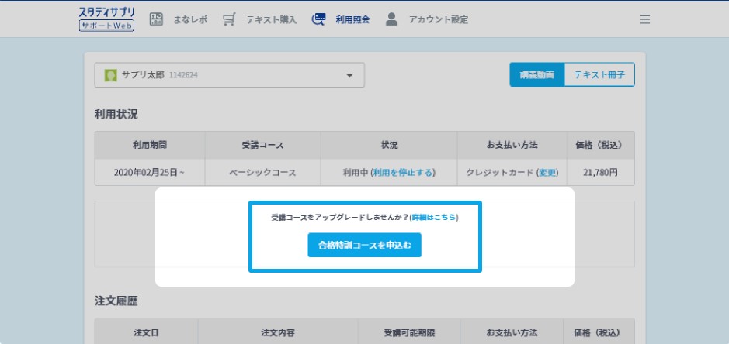Click the Study Sapuri サポートWeb logo
Viewport: 729px width, 344px height.
(x=107, y=19)
